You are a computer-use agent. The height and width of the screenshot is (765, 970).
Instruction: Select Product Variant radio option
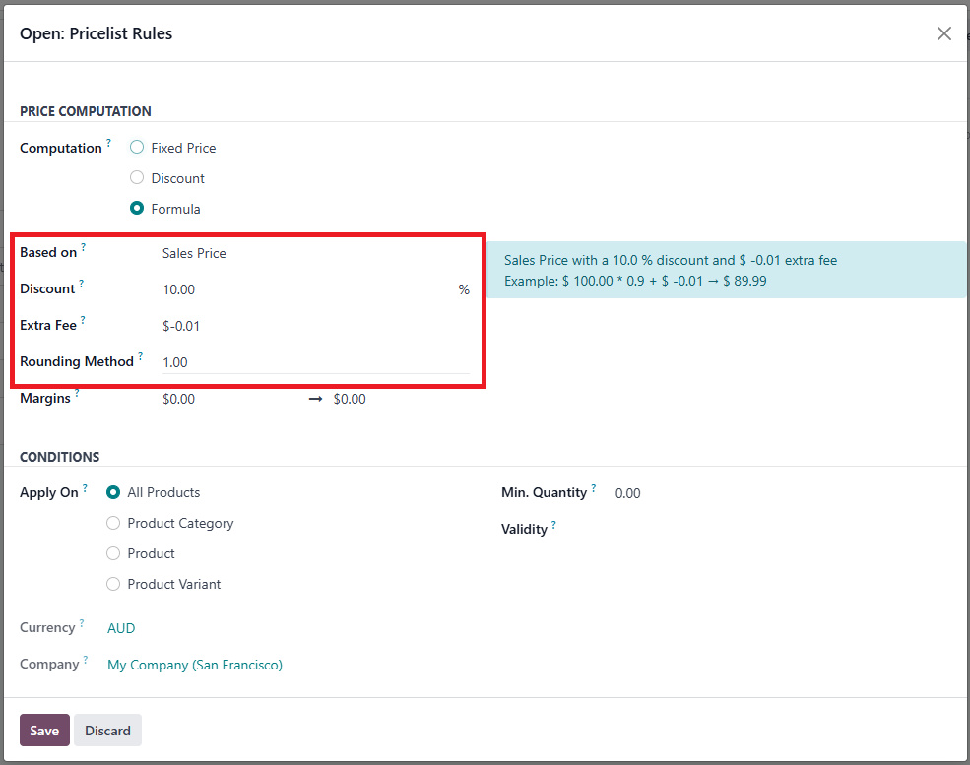(113, 584)
